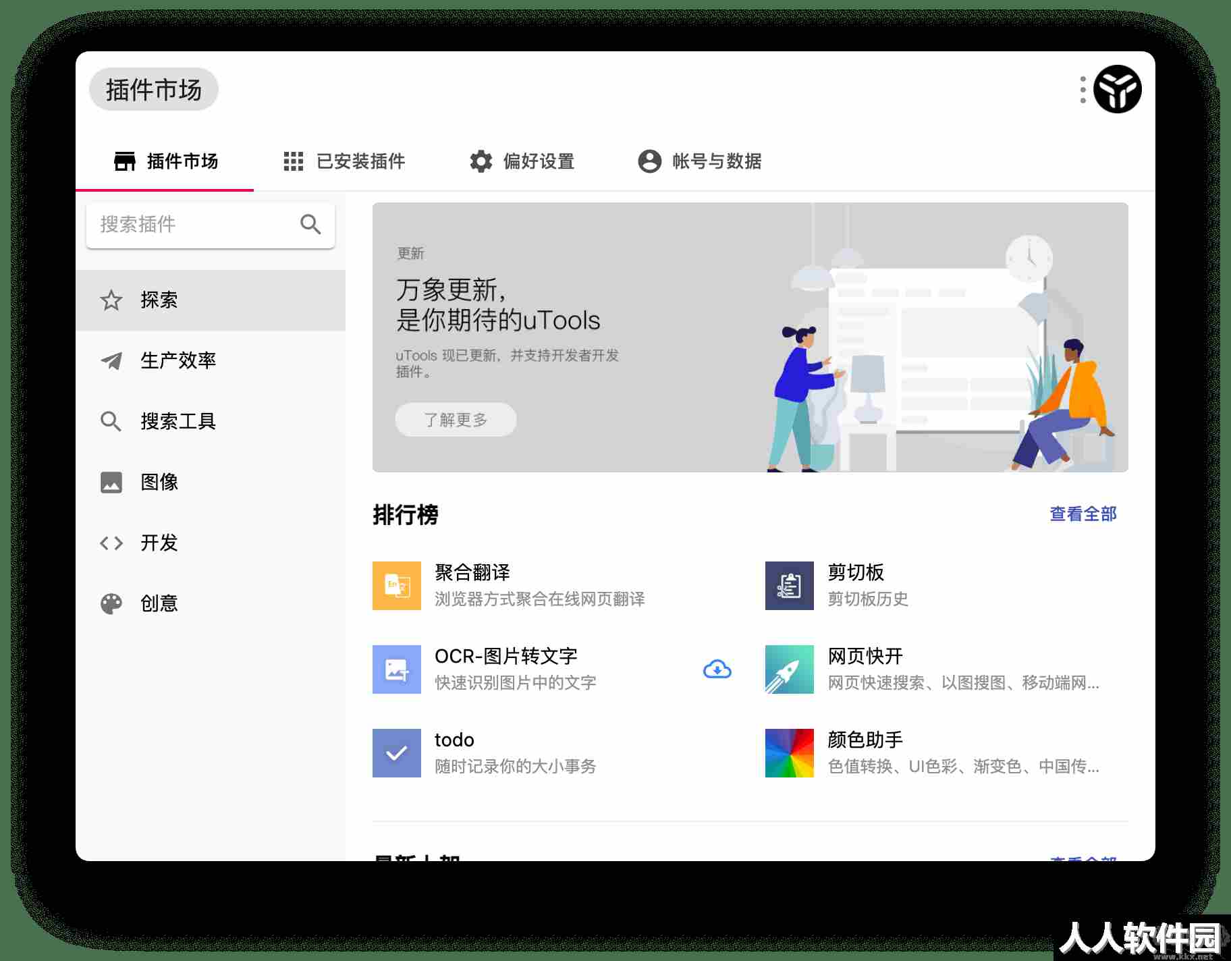This screenshot has height=961, width=1231.
Task: Click banner headline 是你期待的uTools
Action: click(498, 320)
